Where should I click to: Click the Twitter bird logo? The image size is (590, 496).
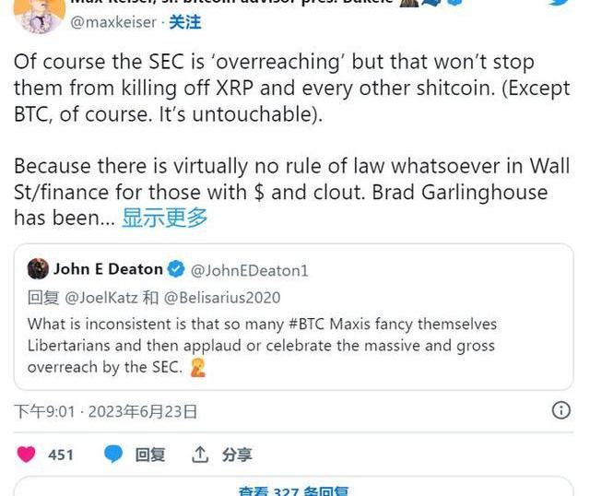click(560, 3)
